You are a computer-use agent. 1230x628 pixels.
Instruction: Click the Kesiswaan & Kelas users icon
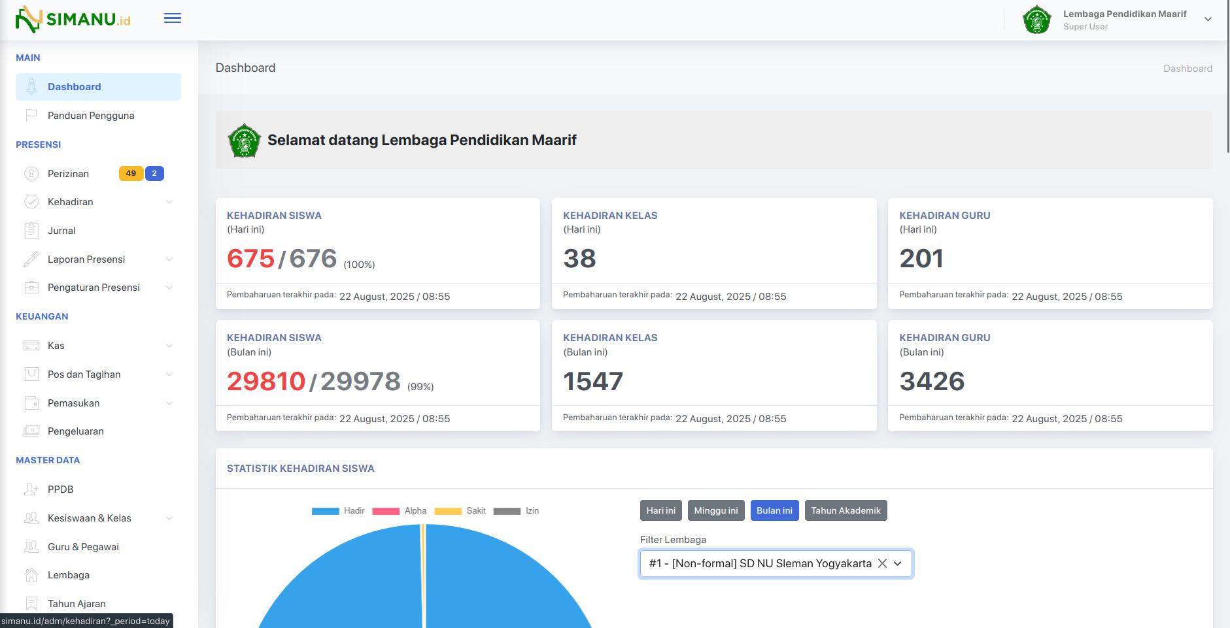click(x=31, y=518)
